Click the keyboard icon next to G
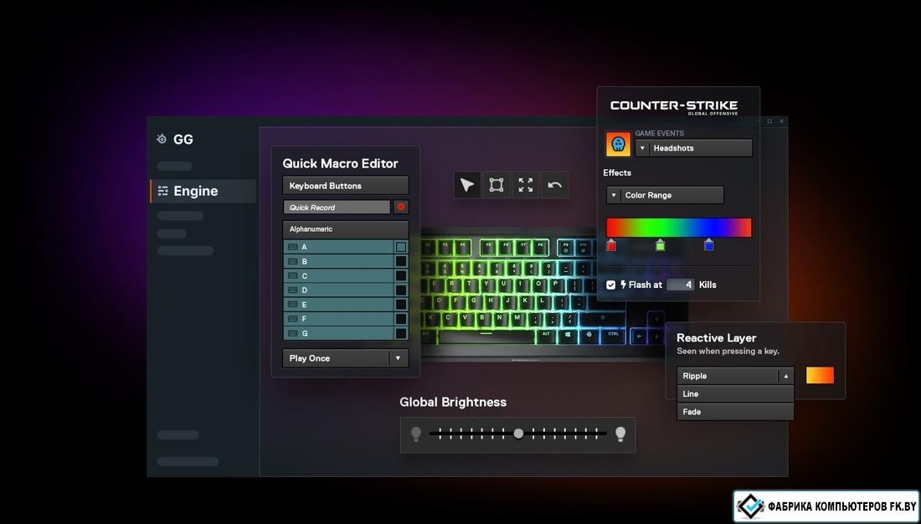Viewport: 921px width, 524px height. click(x=292, y=333)
